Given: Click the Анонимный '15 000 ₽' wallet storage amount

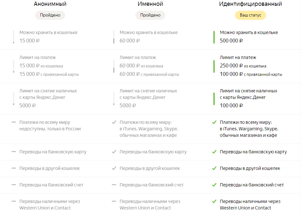Looking at the screenshot, I should (29, 41).
